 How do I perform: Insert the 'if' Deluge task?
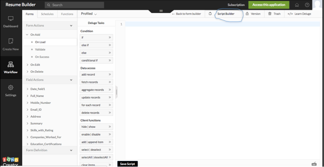(x=96, y=37)
